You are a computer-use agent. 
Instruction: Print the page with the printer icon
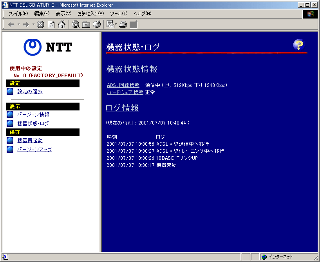[123, 25]
